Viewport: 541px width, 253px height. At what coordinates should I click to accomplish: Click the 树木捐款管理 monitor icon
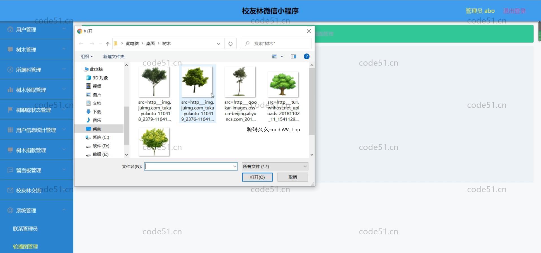[x=10, y=150]
